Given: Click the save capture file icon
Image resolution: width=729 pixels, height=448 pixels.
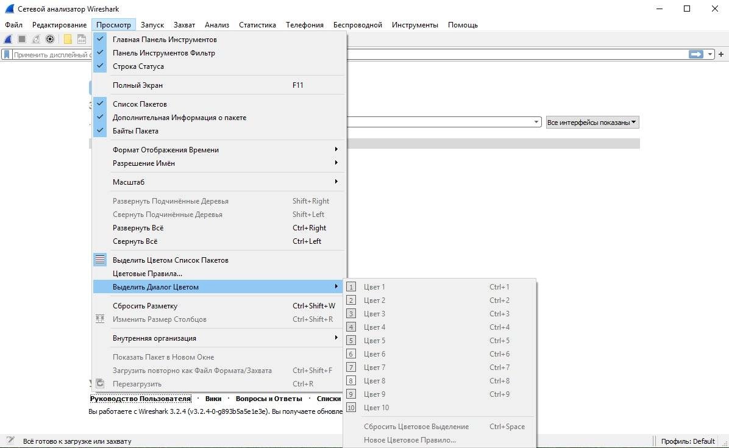Looking at the screenshot, I should click(x=82, y=40).
